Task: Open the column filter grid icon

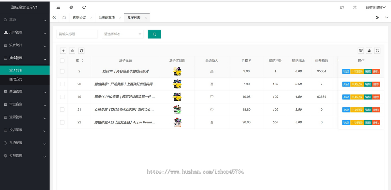Action: pyautogui.click(x=361, y=51)
